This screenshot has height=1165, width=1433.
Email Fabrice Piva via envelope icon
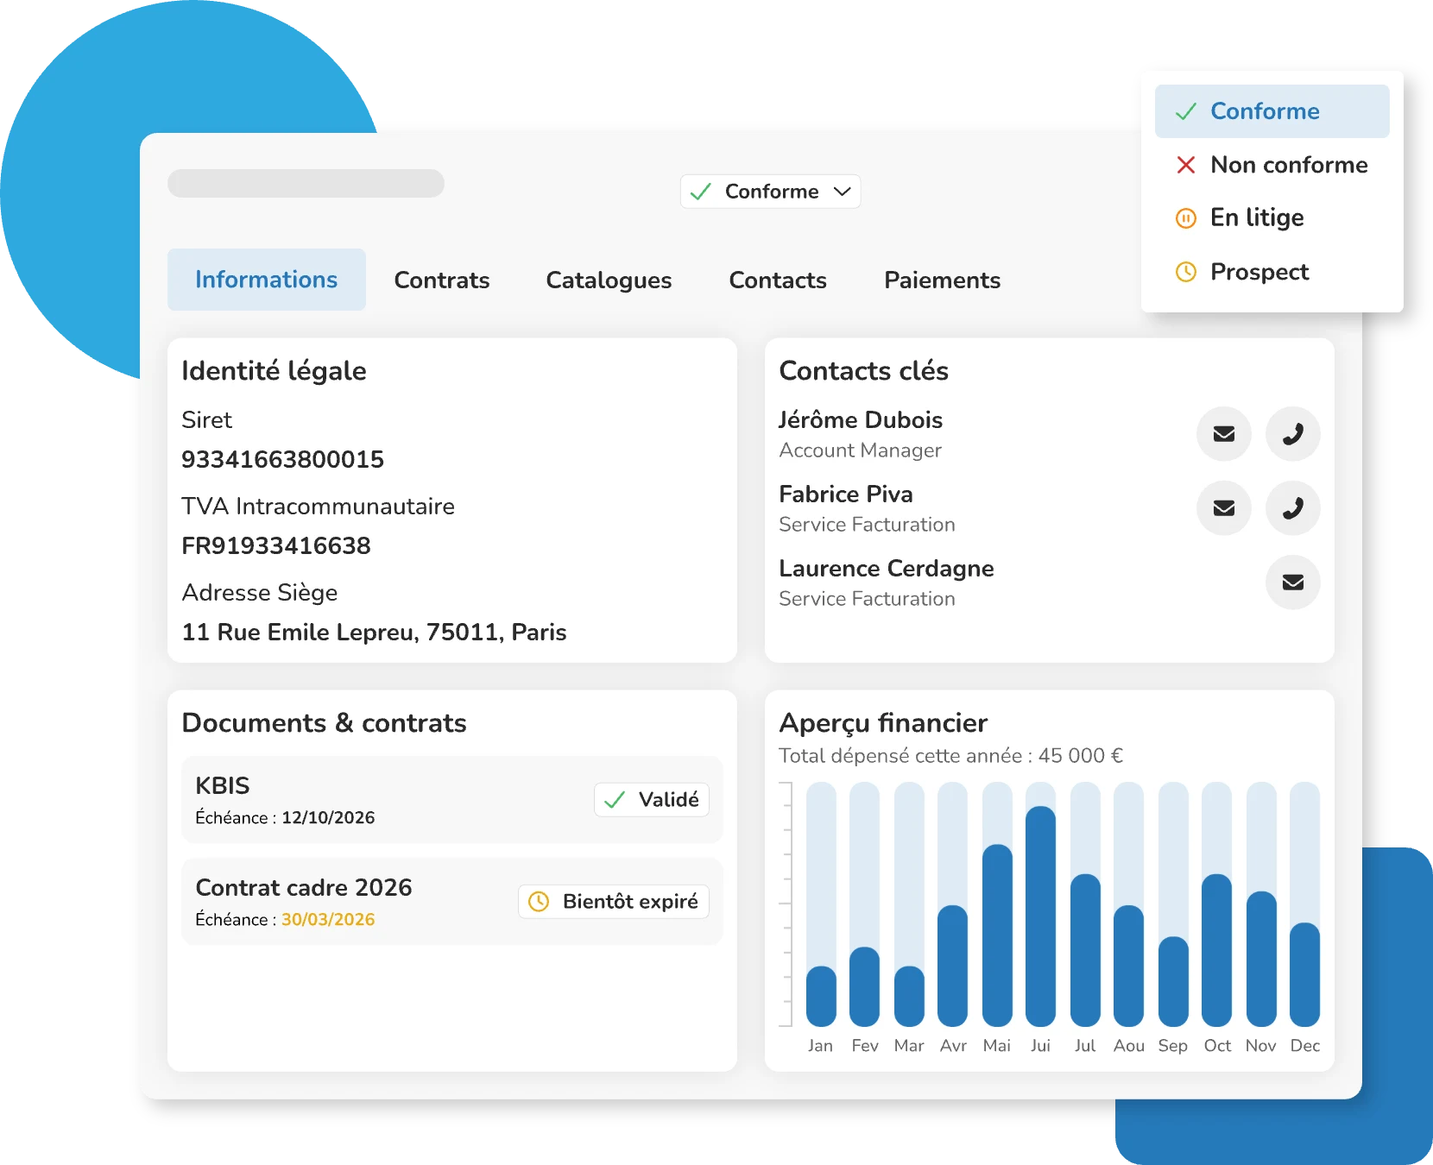pyautogui.click(x=1223, y=507)
